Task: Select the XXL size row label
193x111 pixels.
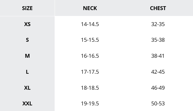Action: pyautogui.click(x=27, y=104)
